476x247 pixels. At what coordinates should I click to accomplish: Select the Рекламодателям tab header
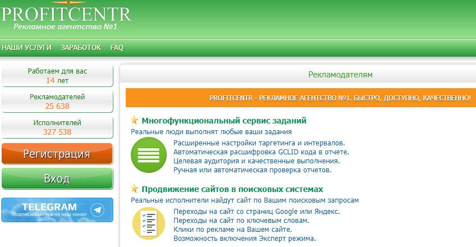point(340,75)
